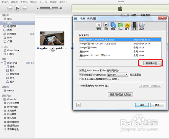Click the 还原同步历史记录 button
Image resolution: width=169 pixels, height=139 pixels.
pos(120,94)
